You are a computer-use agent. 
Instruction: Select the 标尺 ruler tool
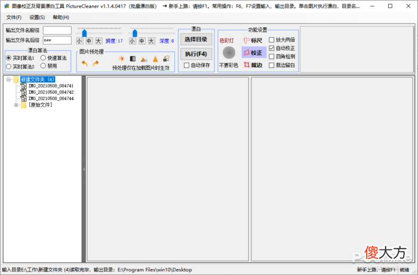253,41
